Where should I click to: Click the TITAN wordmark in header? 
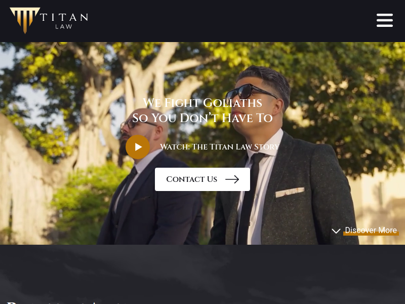pos(64,17)
